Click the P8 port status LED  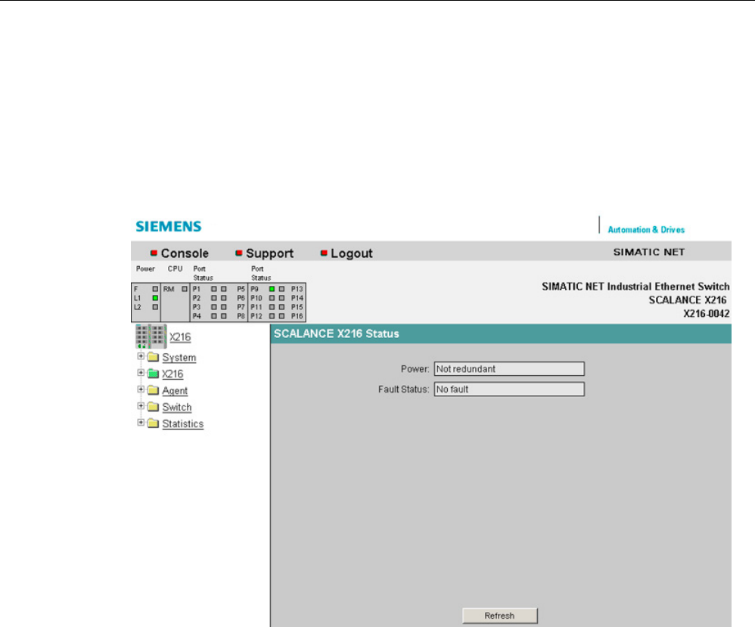[223, 316]
